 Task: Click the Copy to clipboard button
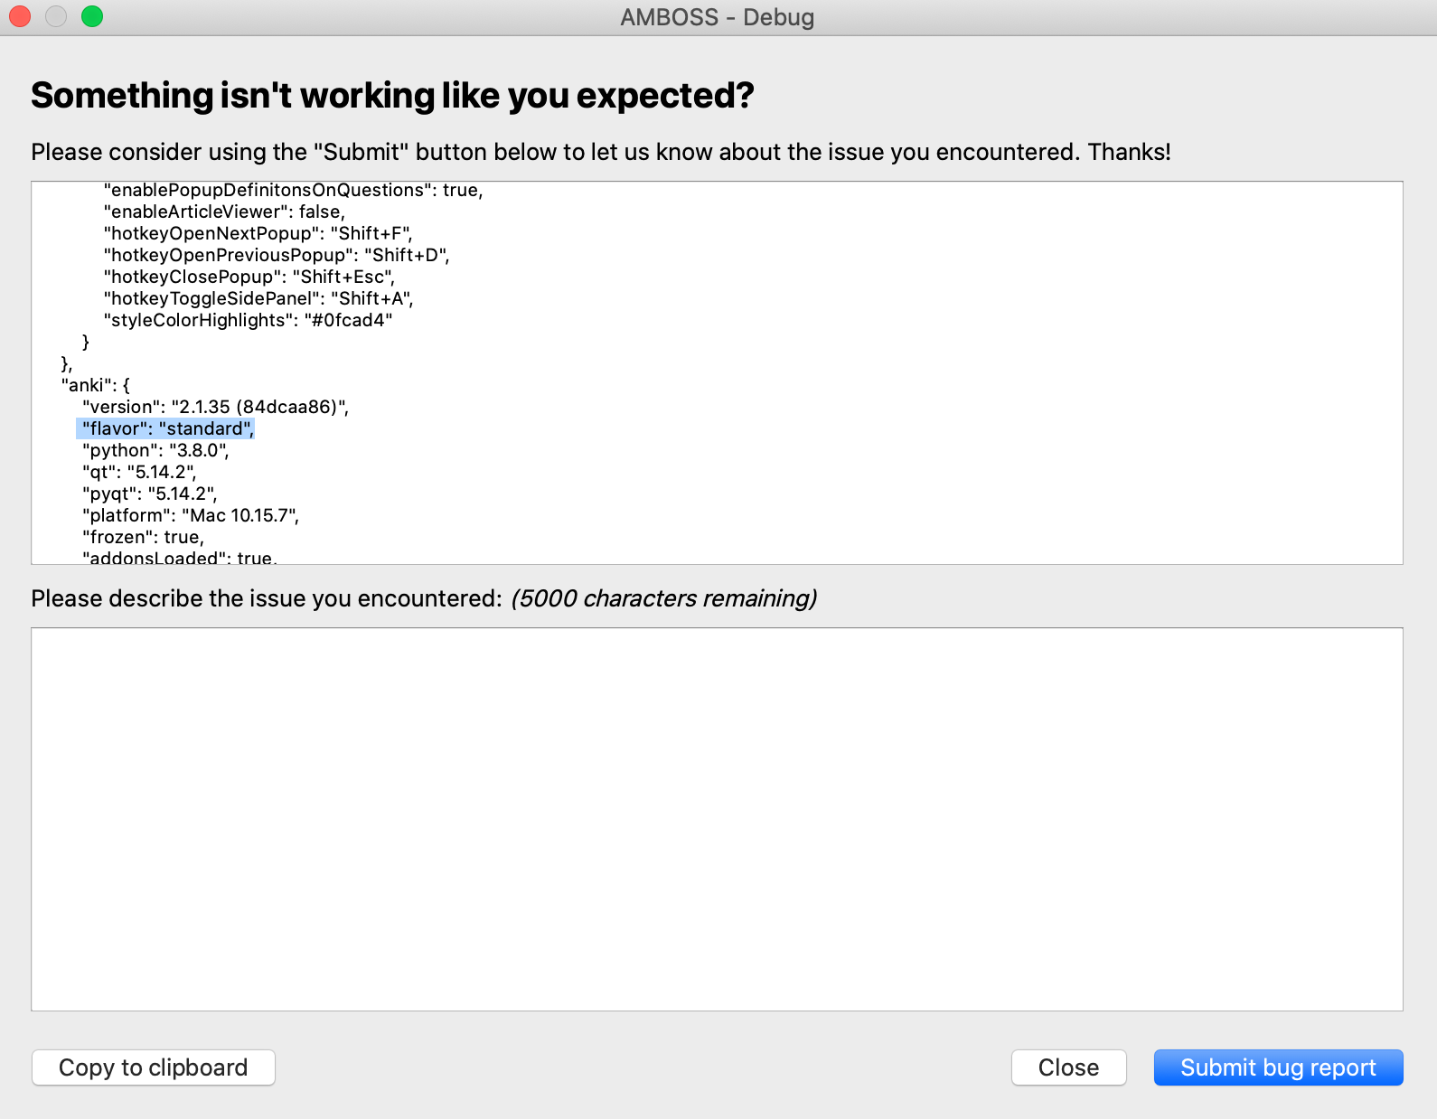(153, 1067)
